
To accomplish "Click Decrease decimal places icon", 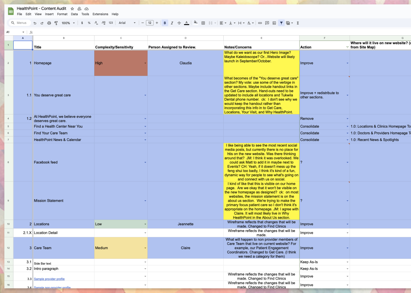I will coord(96,23).
